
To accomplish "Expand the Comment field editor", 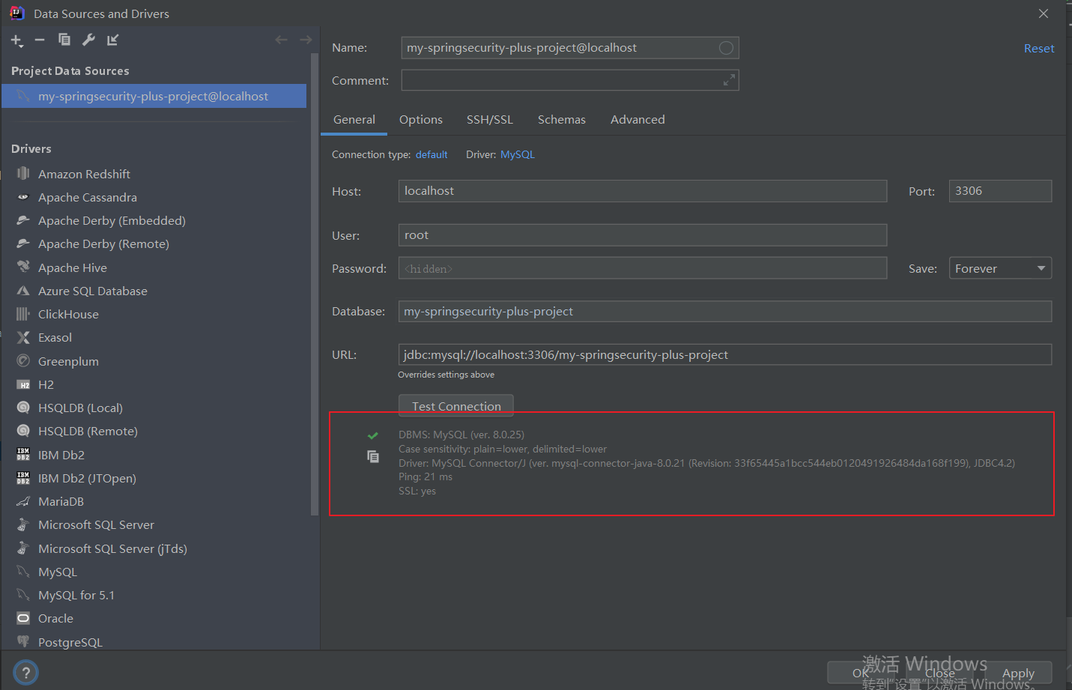I will [x=729, y=80].
